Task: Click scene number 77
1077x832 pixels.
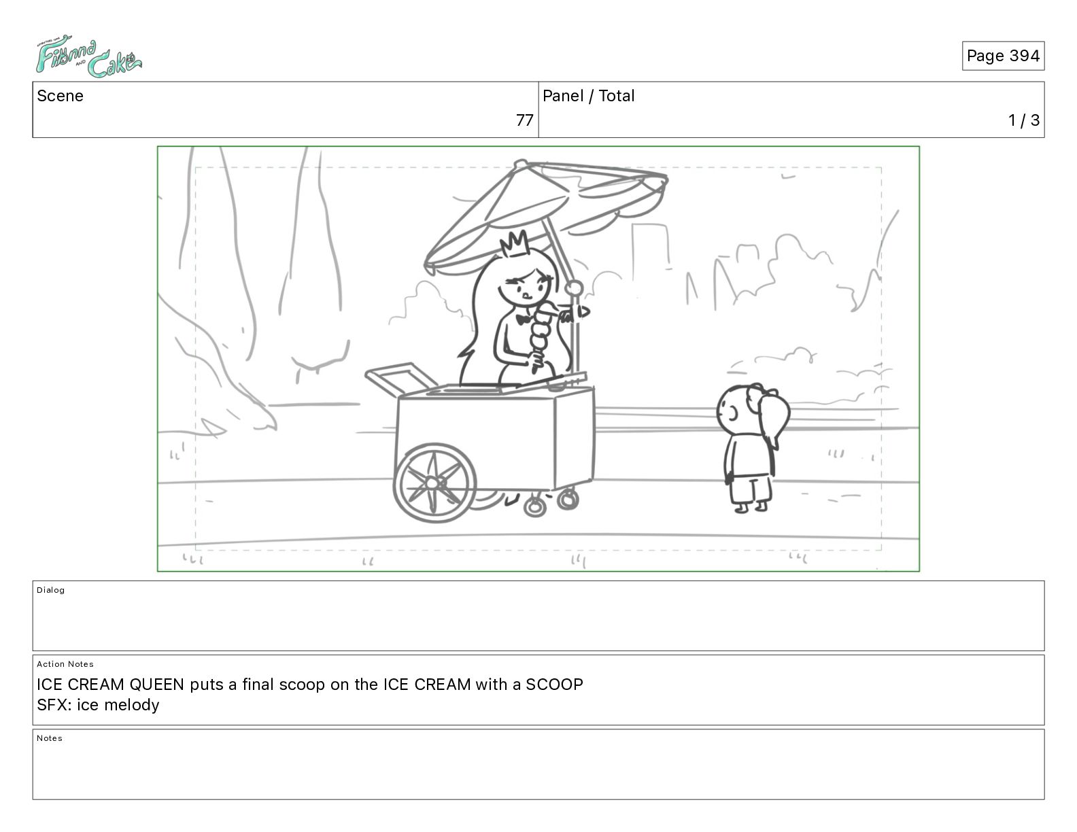Action: (x=524, y=120)
